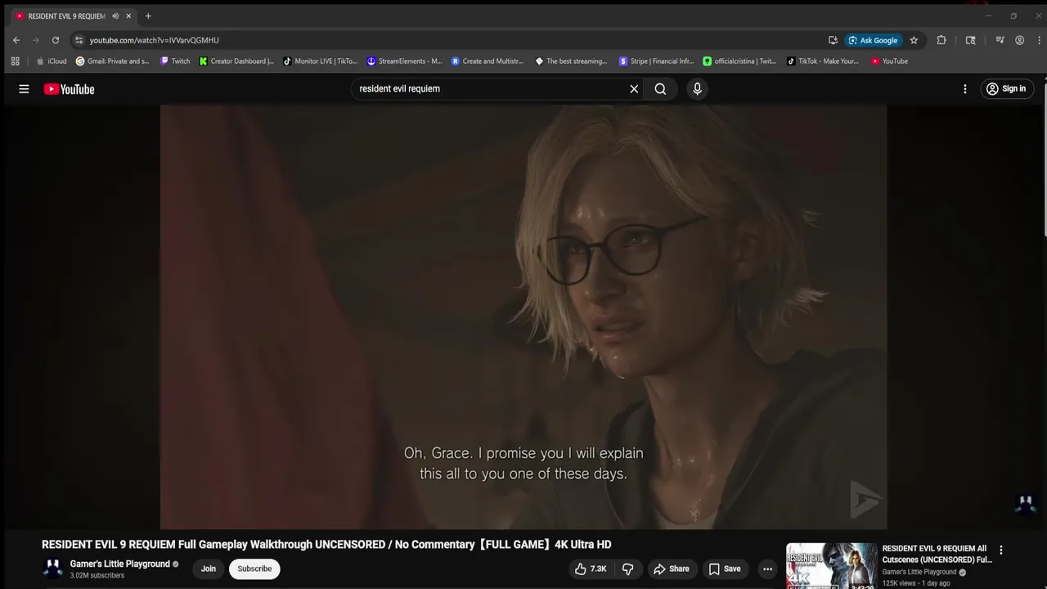Screen dimensions: 1047x589
Task: Open Gamer's Little Playground channel name
Action: click(120, 564)
